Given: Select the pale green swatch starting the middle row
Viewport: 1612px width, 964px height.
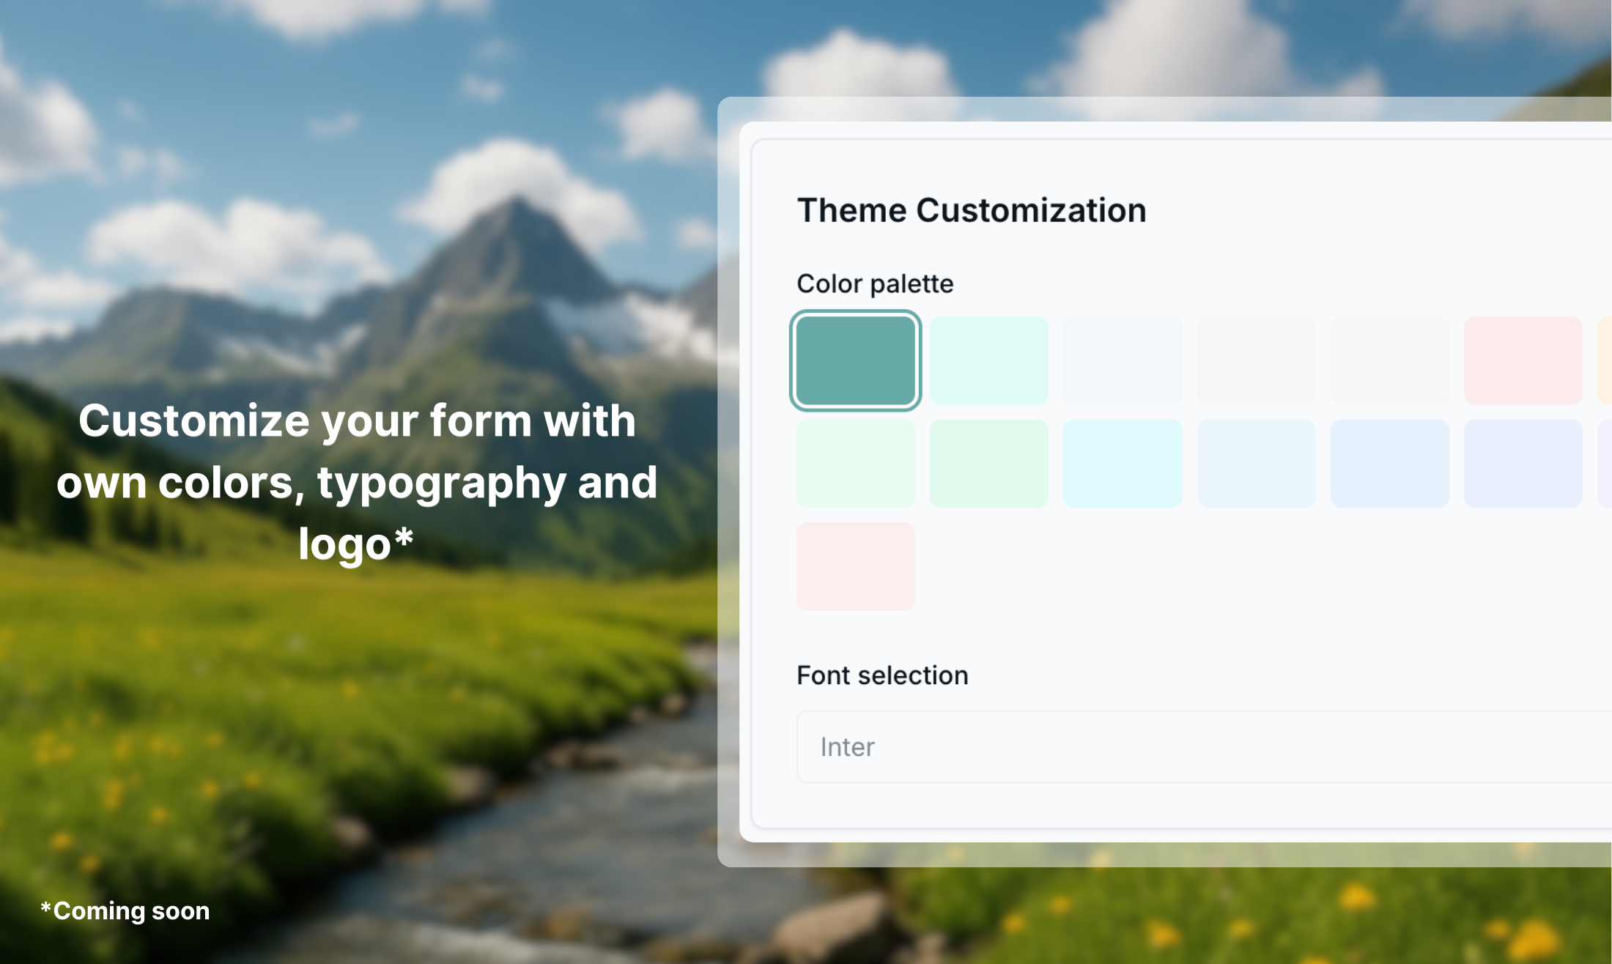Looking at the screenshot, I should tap(855, 463).
